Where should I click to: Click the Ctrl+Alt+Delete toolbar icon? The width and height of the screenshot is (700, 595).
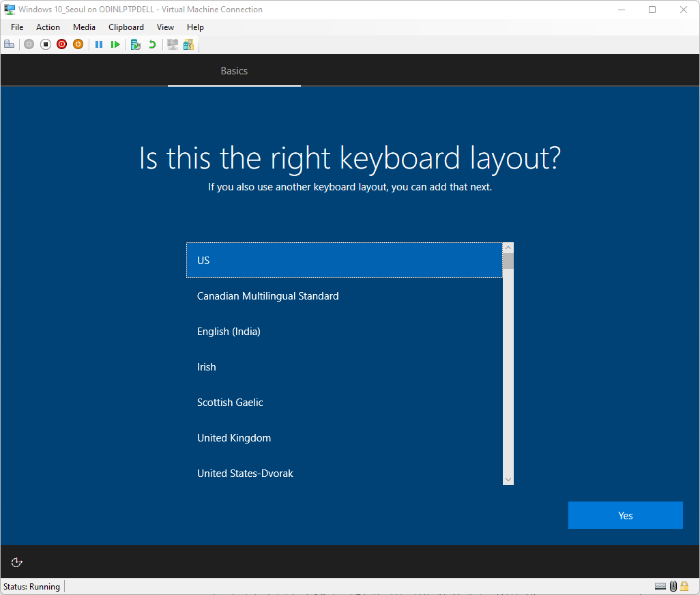pyautogui.click(x=10, y=44)
